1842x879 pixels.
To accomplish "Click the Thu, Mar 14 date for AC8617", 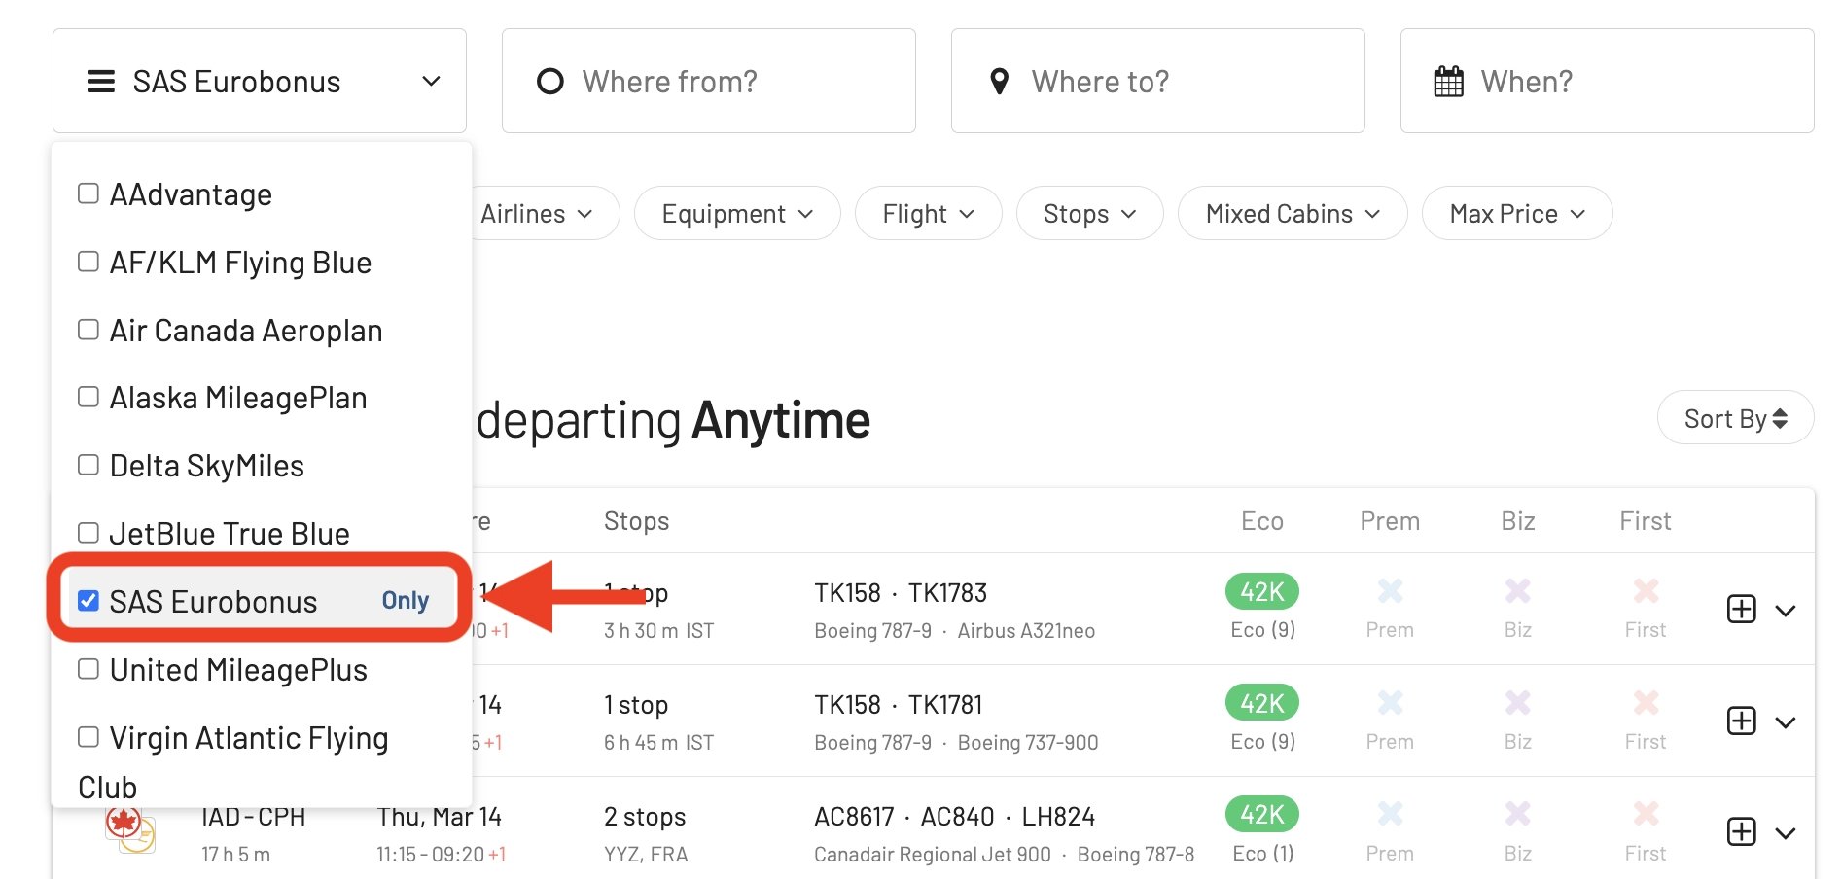I will 440,817.
